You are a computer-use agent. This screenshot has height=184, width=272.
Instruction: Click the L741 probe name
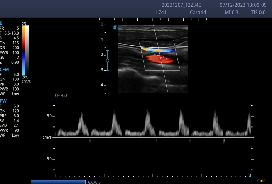(161, 12)
